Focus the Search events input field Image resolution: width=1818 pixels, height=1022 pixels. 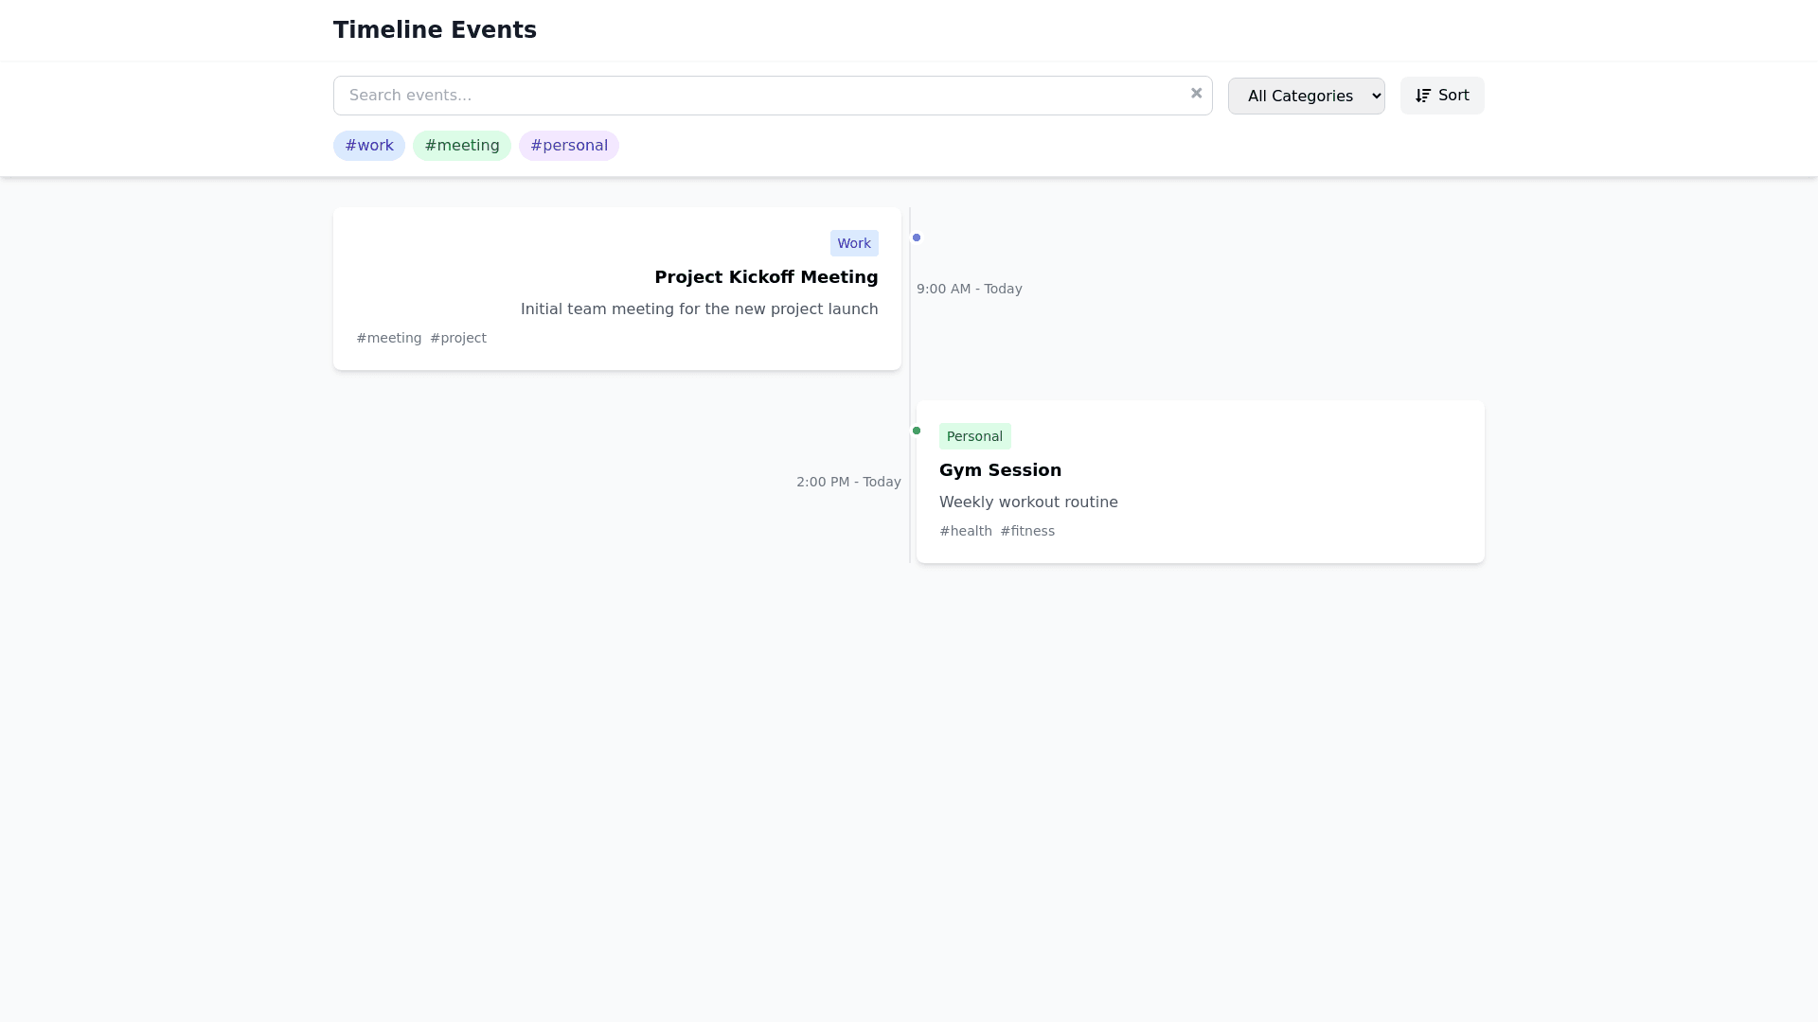click(x=757, y=96)
